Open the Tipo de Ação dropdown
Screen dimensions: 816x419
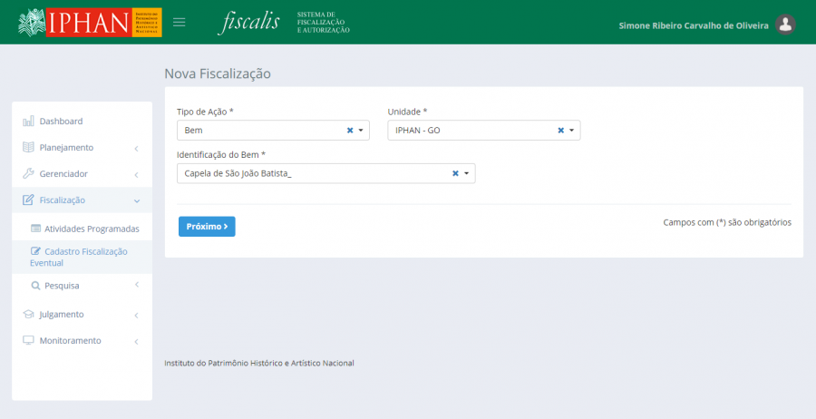(x=361, y=131)
